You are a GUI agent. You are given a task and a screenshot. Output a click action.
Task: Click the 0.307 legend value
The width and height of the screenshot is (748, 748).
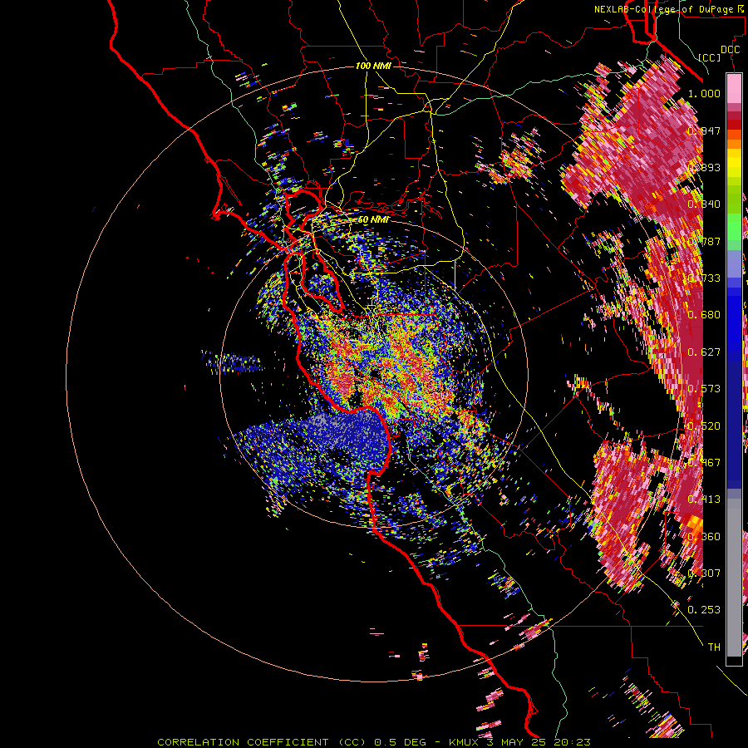pos(704,573)
